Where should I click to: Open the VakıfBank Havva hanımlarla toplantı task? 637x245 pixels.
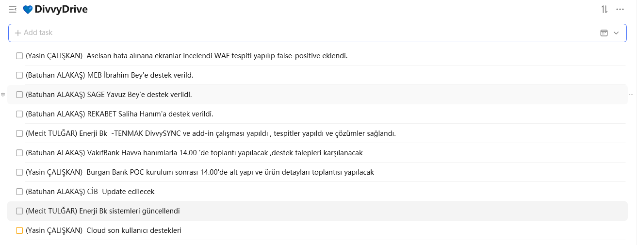(194, 153)
